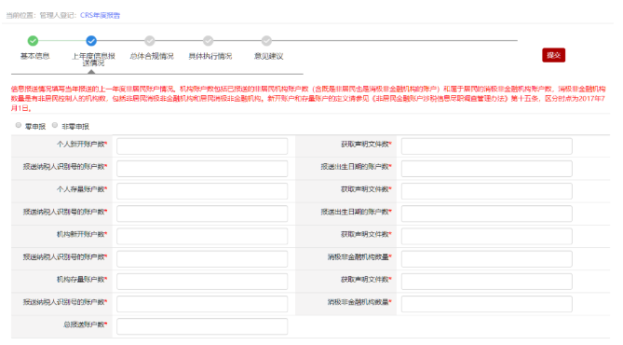Focus the 个人新开账户数 input field
623x345 pixels.
(202, 146)
